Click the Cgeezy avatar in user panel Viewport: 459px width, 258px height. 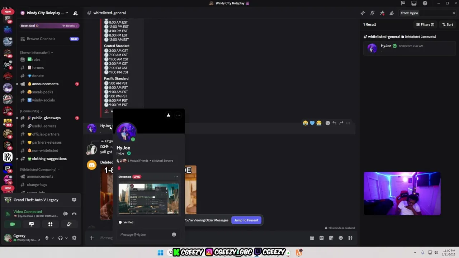pos(8,238)
